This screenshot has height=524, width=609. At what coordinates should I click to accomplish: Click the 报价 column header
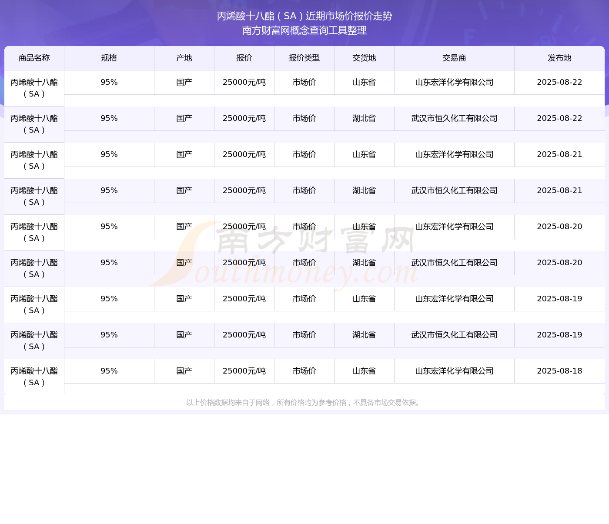[x=244, y=58]
